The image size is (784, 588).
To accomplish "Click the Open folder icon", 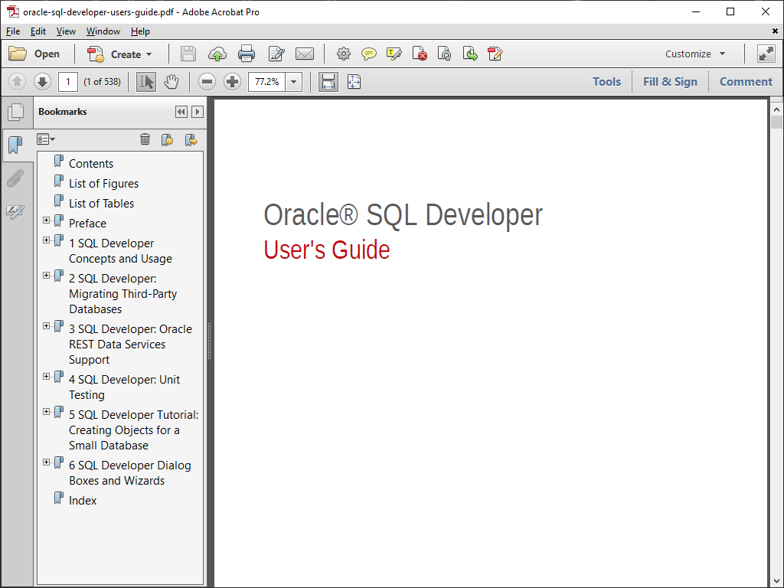I will (18, 54).
